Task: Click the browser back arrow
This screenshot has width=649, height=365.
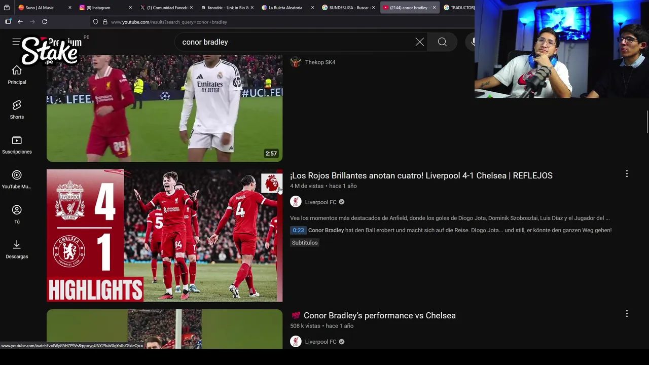Action: tap(20, 22)
